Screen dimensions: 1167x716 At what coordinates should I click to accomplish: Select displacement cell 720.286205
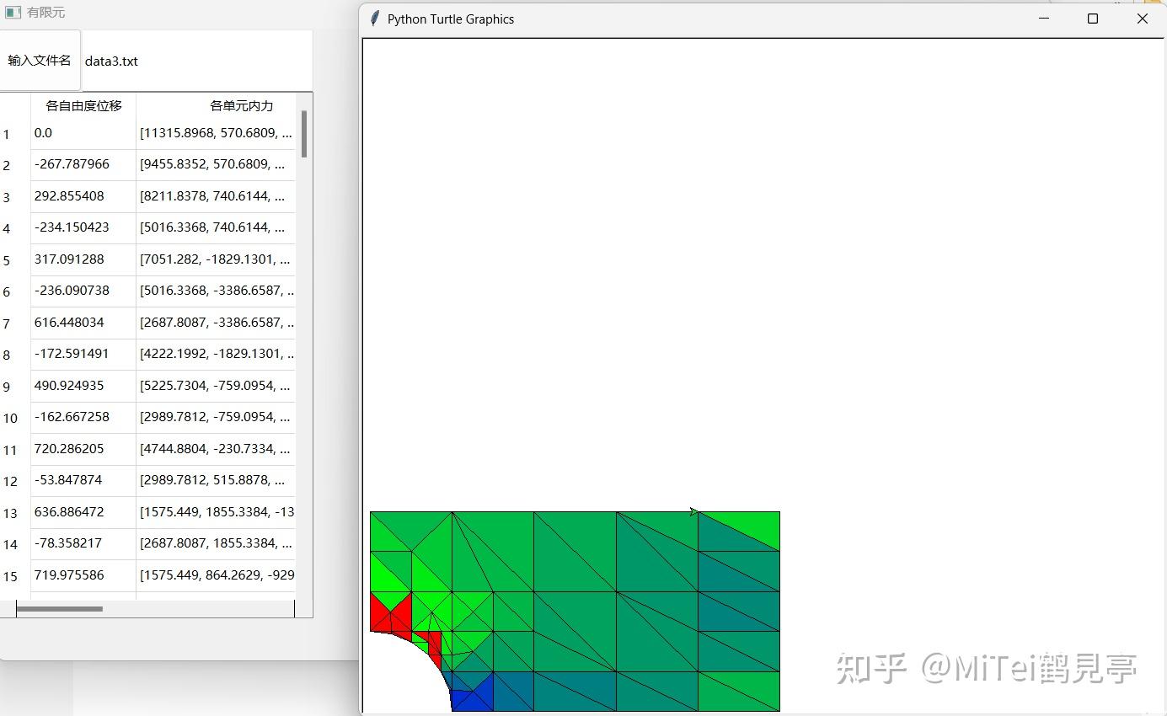pyautogui.click(x=83, y=449)
